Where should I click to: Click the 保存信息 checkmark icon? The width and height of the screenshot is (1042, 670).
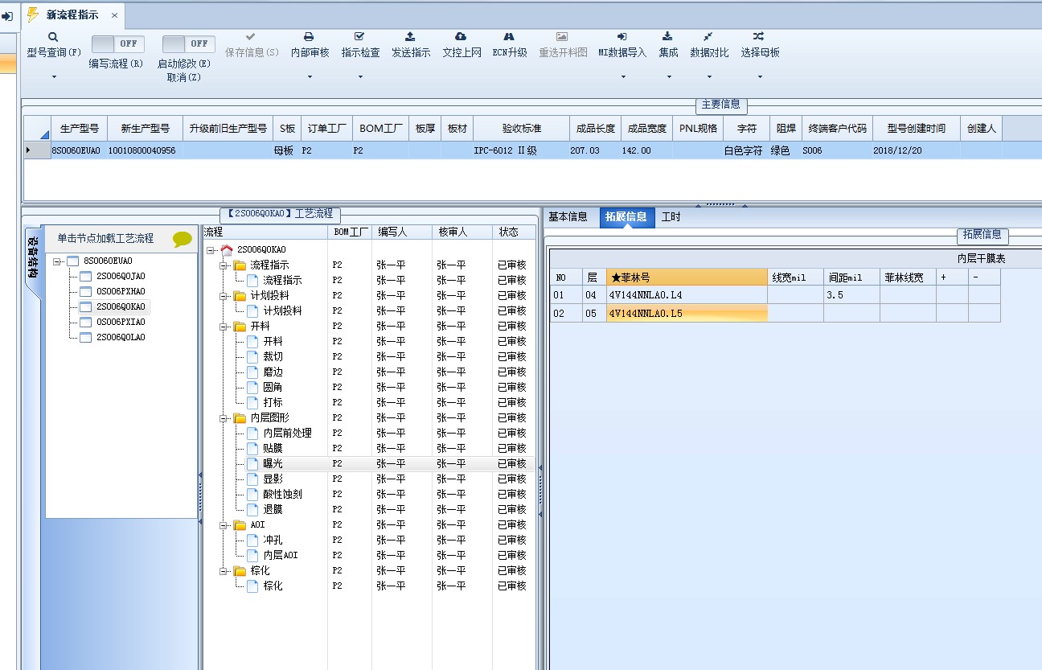tap(251, 37)
